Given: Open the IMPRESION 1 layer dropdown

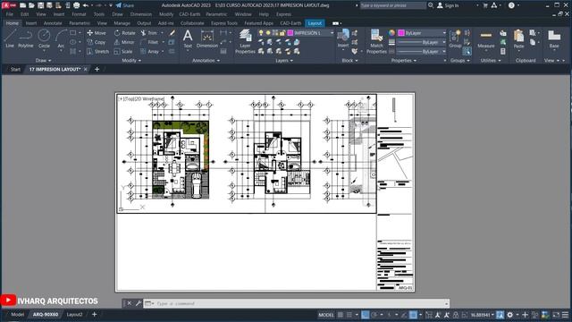Looking at the screenshot, I should [332, 33].
